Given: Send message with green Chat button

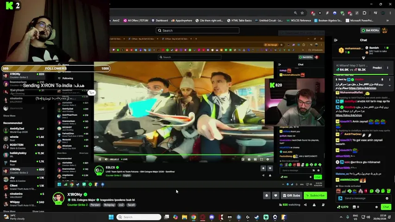Looking at the screenshot, I should 386,207.
